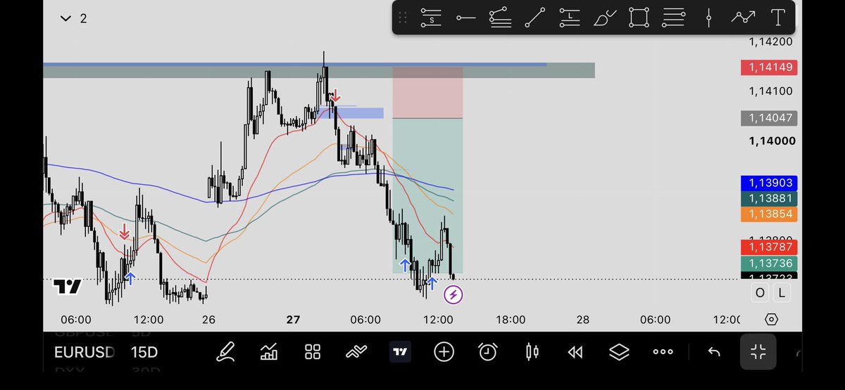Select the green 1,13736 price label
845x390 pixels.
(769, 264)
